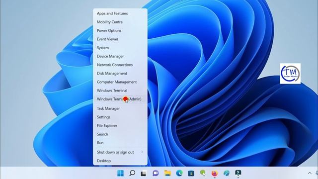Viewport: 318px width, 179px height.
Task: Open Disk Management
Action: tap(120, 73)
